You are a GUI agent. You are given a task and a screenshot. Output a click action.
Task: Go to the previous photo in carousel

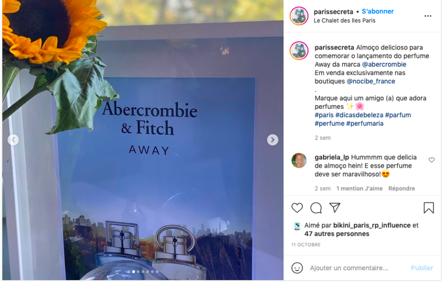(13, 140)
